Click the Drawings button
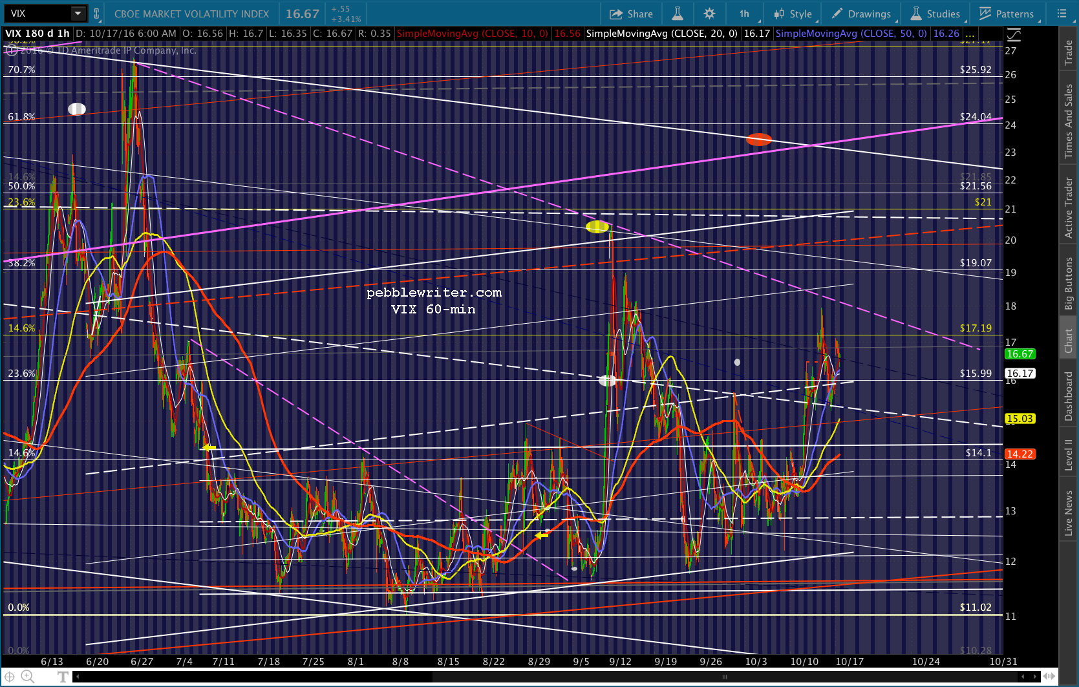 pos(861,14)
